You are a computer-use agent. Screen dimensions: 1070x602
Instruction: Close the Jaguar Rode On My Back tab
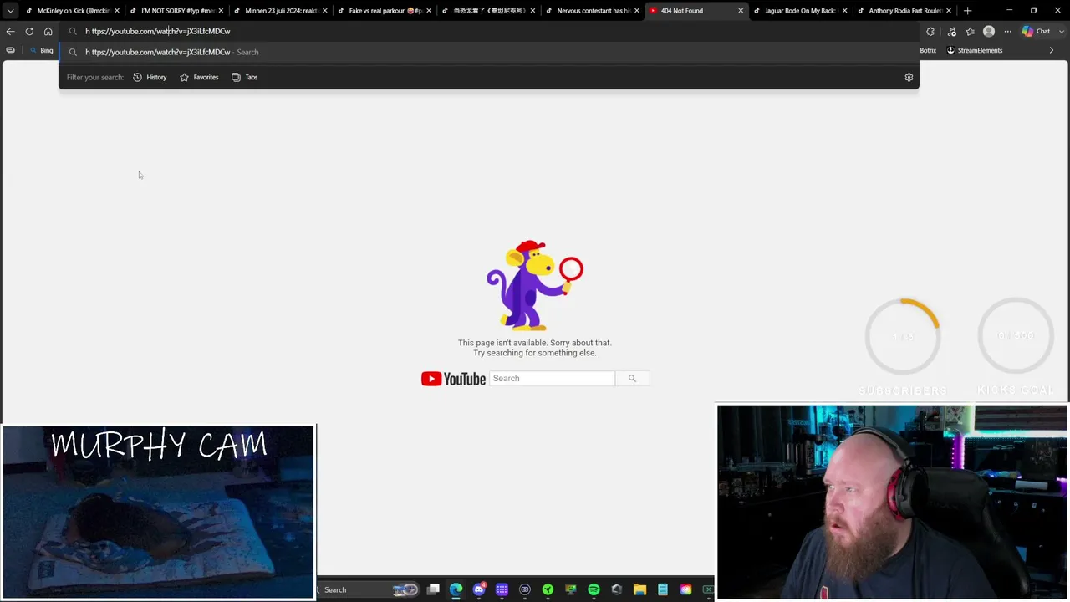point(844,11)
